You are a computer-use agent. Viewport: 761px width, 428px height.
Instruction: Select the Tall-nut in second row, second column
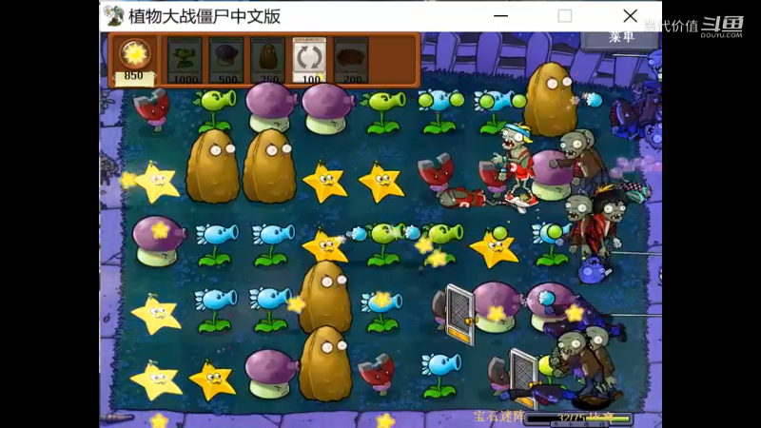213,165
